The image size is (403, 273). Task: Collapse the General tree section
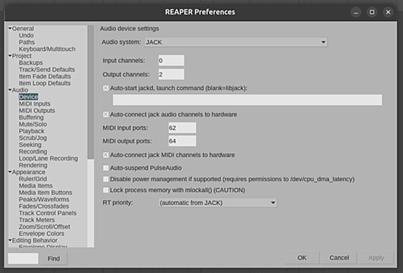click(10, 28)
